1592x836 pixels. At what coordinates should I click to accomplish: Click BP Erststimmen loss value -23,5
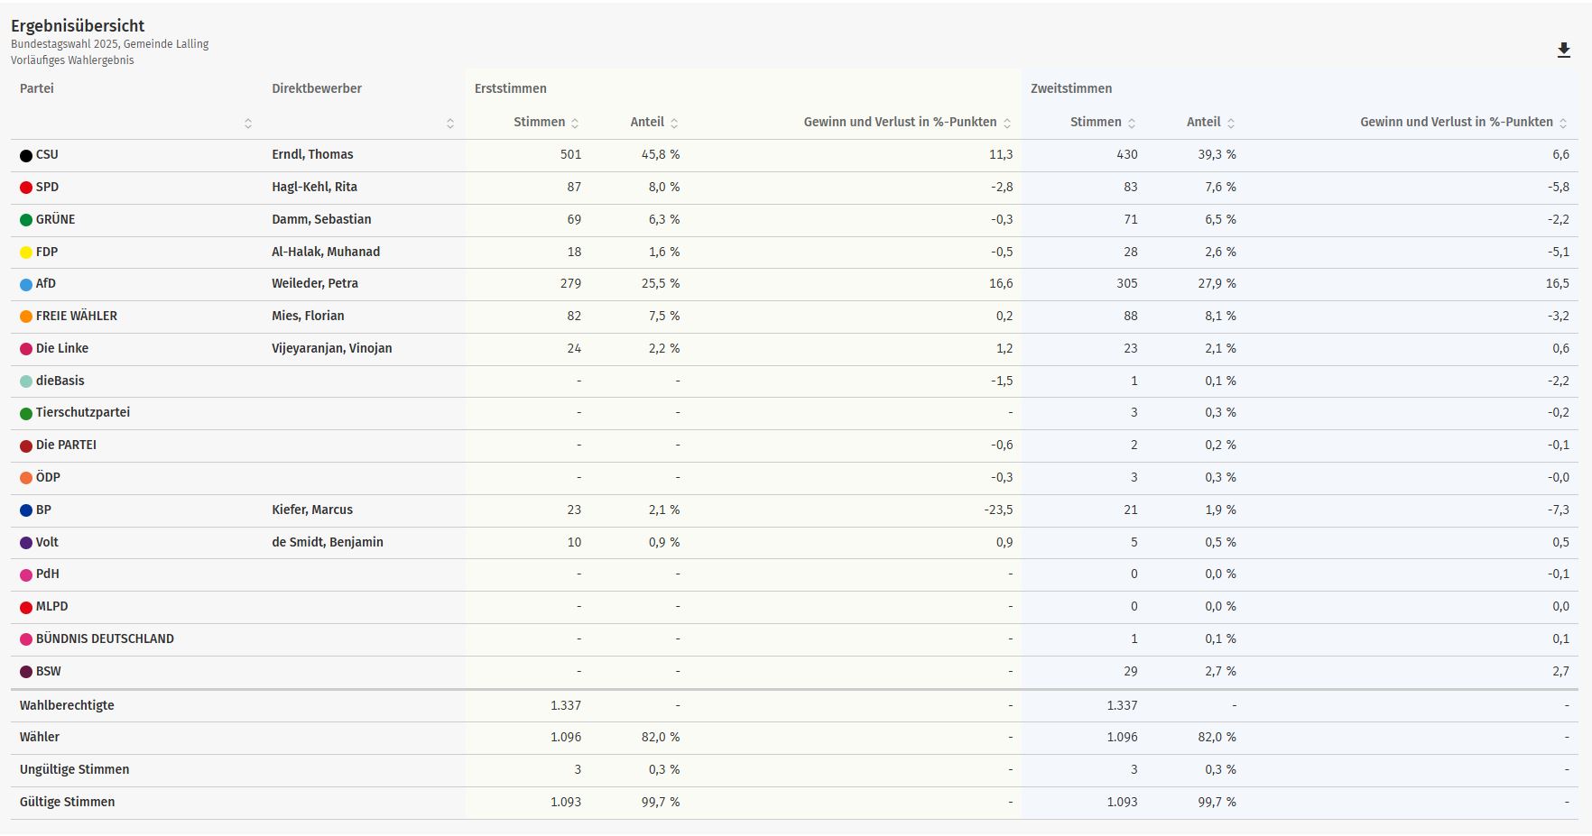998,510
